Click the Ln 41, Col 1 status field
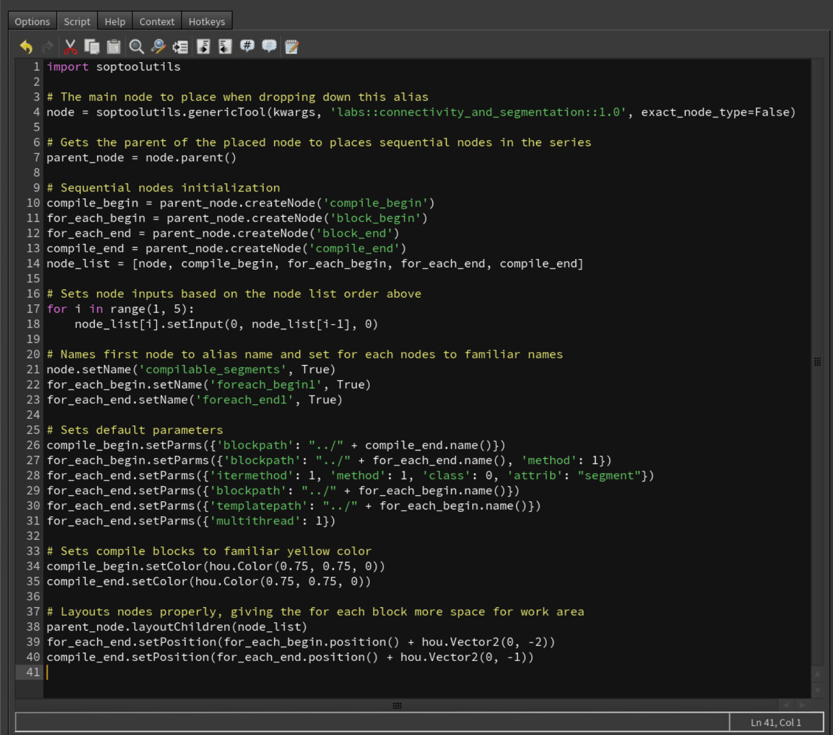The width and height of the screenshot is (833, 735). click(775, 722)
